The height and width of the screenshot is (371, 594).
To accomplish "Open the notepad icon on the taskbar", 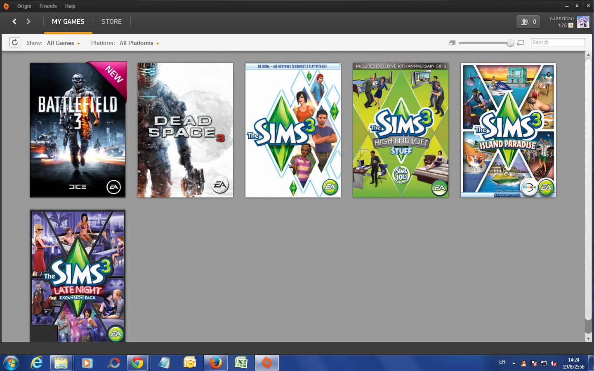I will pyautogui.click(x=164, y=363).
